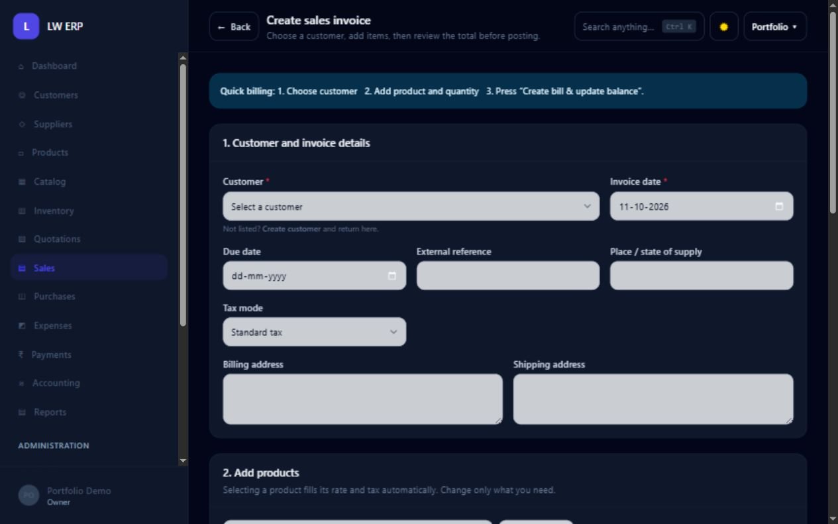838x524 pixels.
Task: Click the Dashboard sidebar icon
Action: (21, 66)
